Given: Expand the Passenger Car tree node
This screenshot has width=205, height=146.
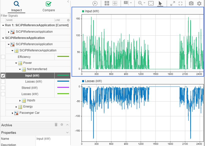Looking at the screenshot, I should pyautogui.click(x=13, y=113).
